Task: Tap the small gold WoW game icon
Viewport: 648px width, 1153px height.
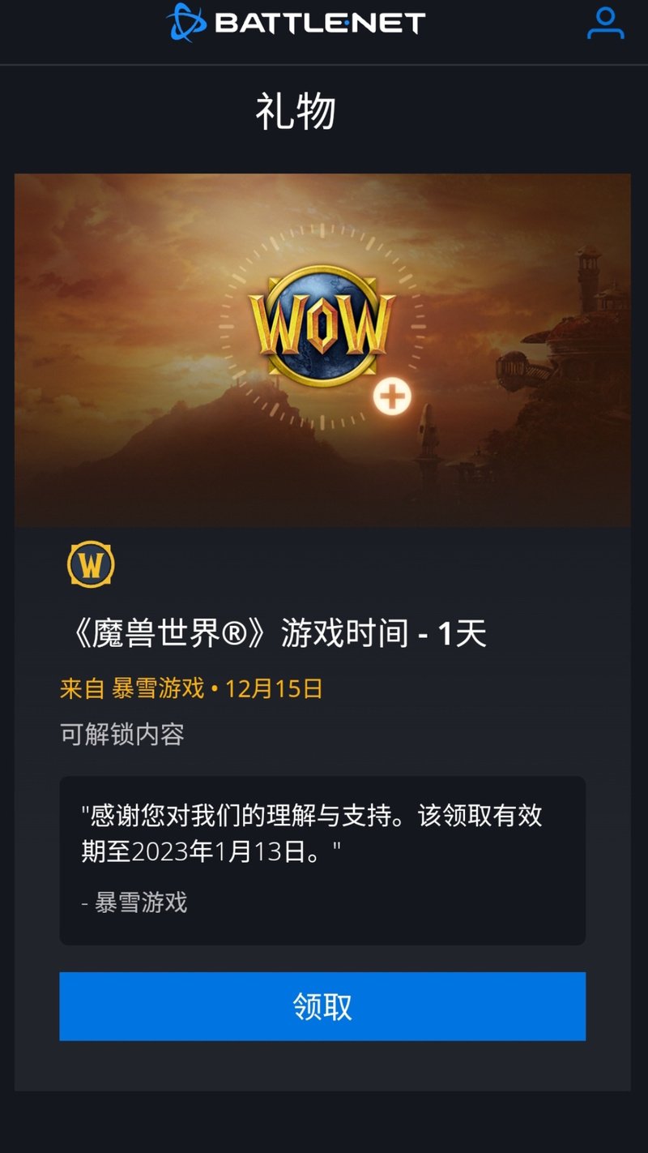Action: (x=91, y=564)
